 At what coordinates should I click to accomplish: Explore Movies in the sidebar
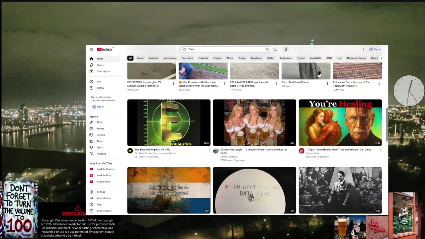click(104, 128)
